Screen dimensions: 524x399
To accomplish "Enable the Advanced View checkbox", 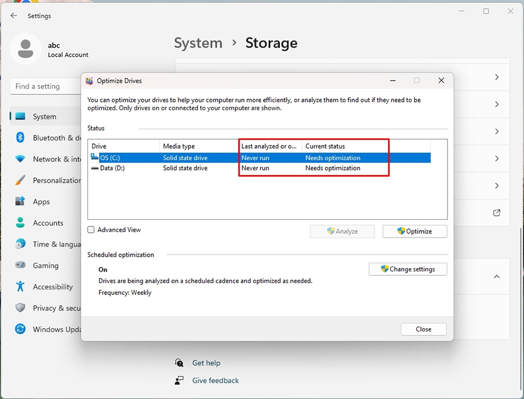I will click(91, 229).
